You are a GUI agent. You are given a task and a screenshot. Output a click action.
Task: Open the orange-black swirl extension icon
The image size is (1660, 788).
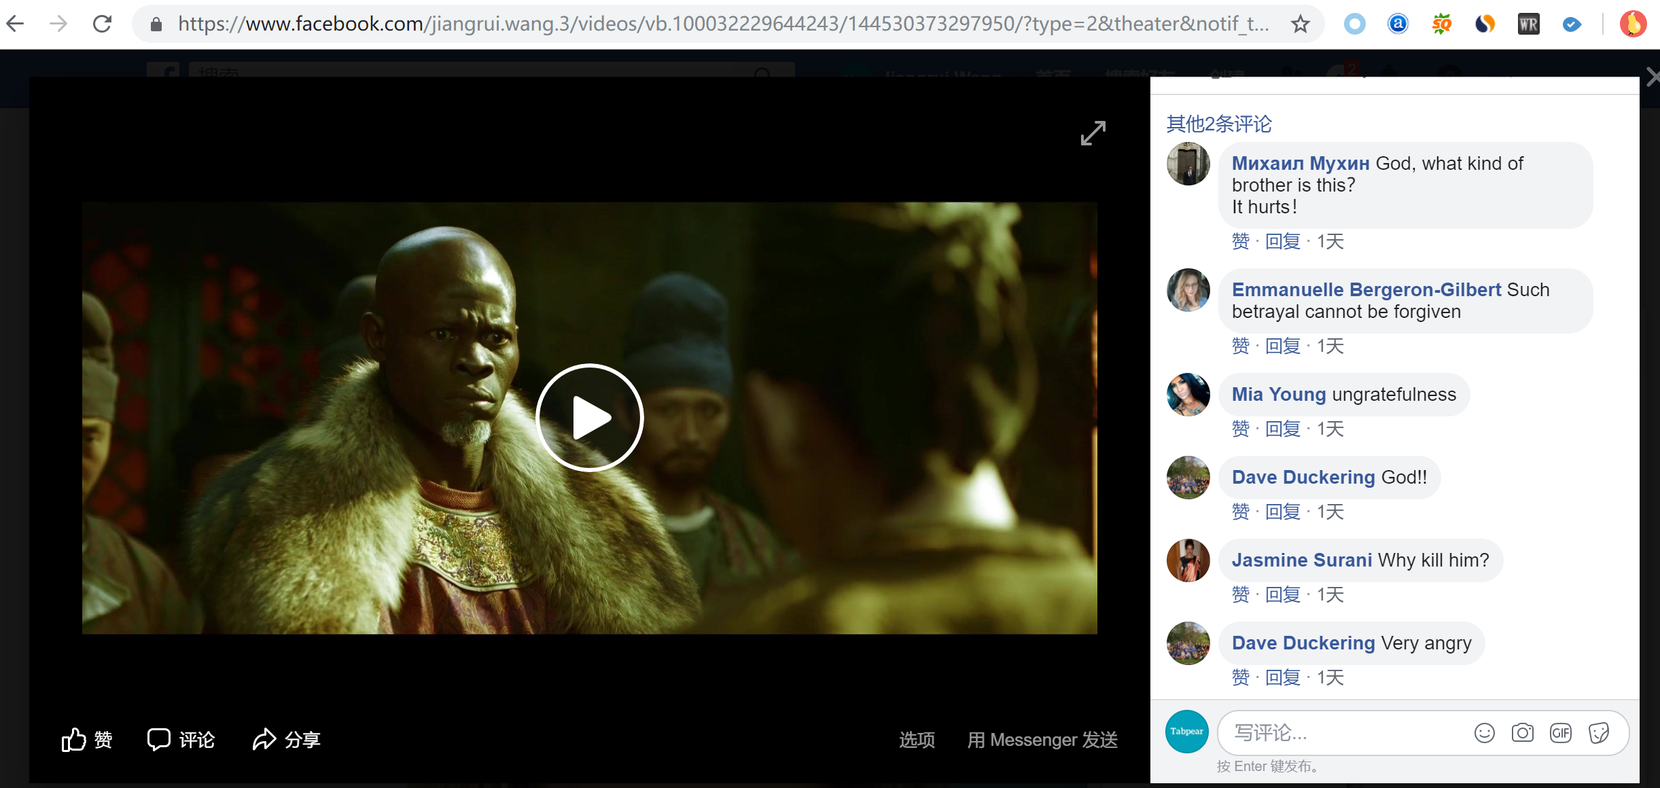pyautogui.click(x=1485, y=24)
